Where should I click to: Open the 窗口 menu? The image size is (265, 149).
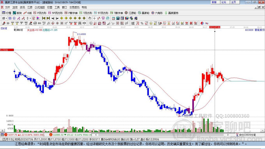[64, 7]
